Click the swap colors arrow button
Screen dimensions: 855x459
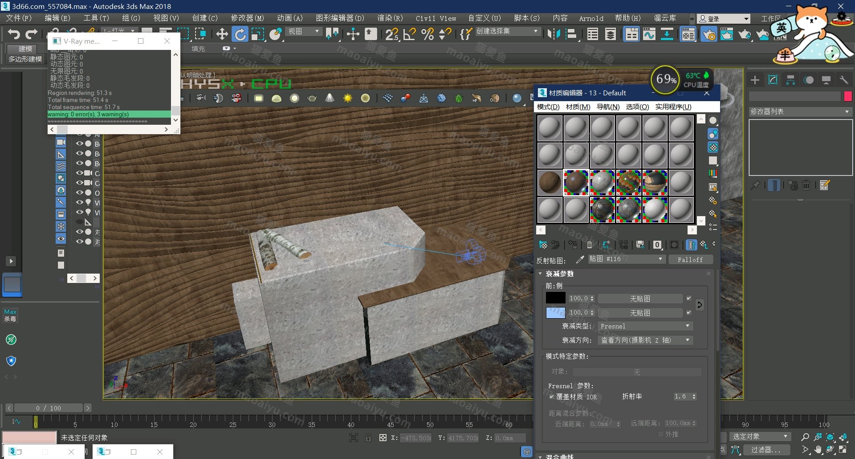click(x=700, y=305)
